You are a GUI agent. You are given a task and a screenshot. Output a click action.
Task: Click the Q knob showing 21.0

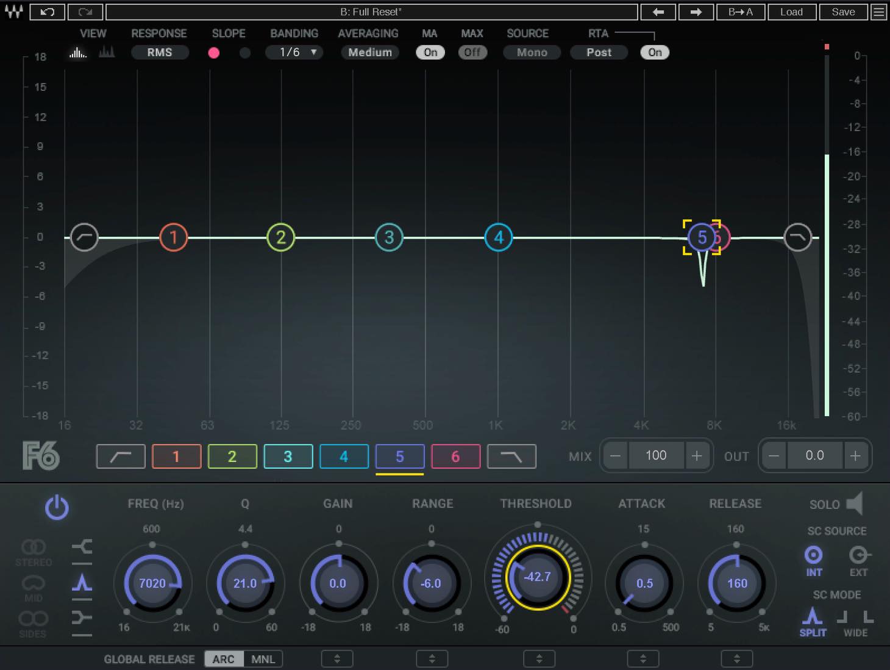coord(245,583)
